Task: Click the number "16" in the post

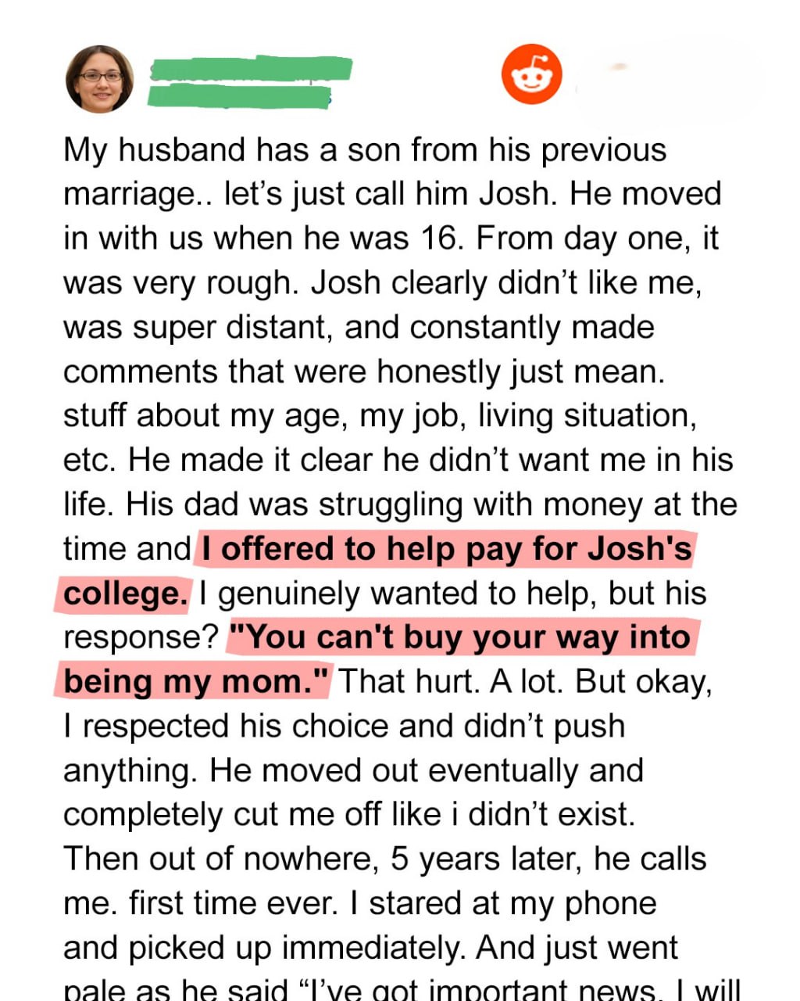Action: [x=437, y=238]
